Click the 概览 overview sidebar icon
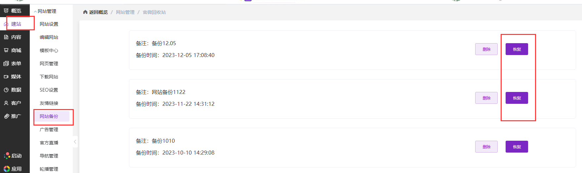This screenshot has width=582, height=173. (6, 11)
